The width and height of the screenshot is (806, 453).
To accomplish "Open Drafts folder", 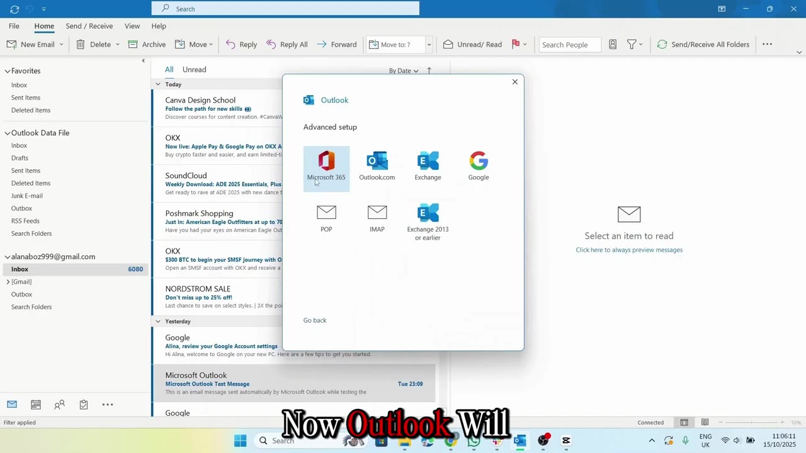I will click(20, 158).
